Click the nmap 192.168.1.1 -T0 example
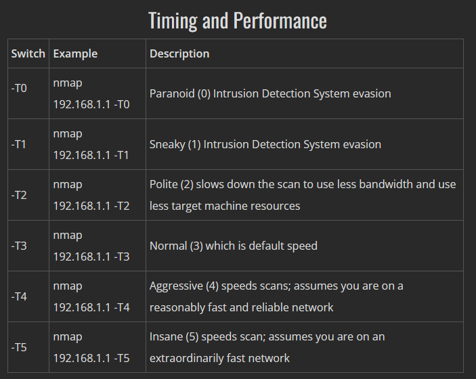The width and height of the screenshot is (476, 379). point(91,93)
